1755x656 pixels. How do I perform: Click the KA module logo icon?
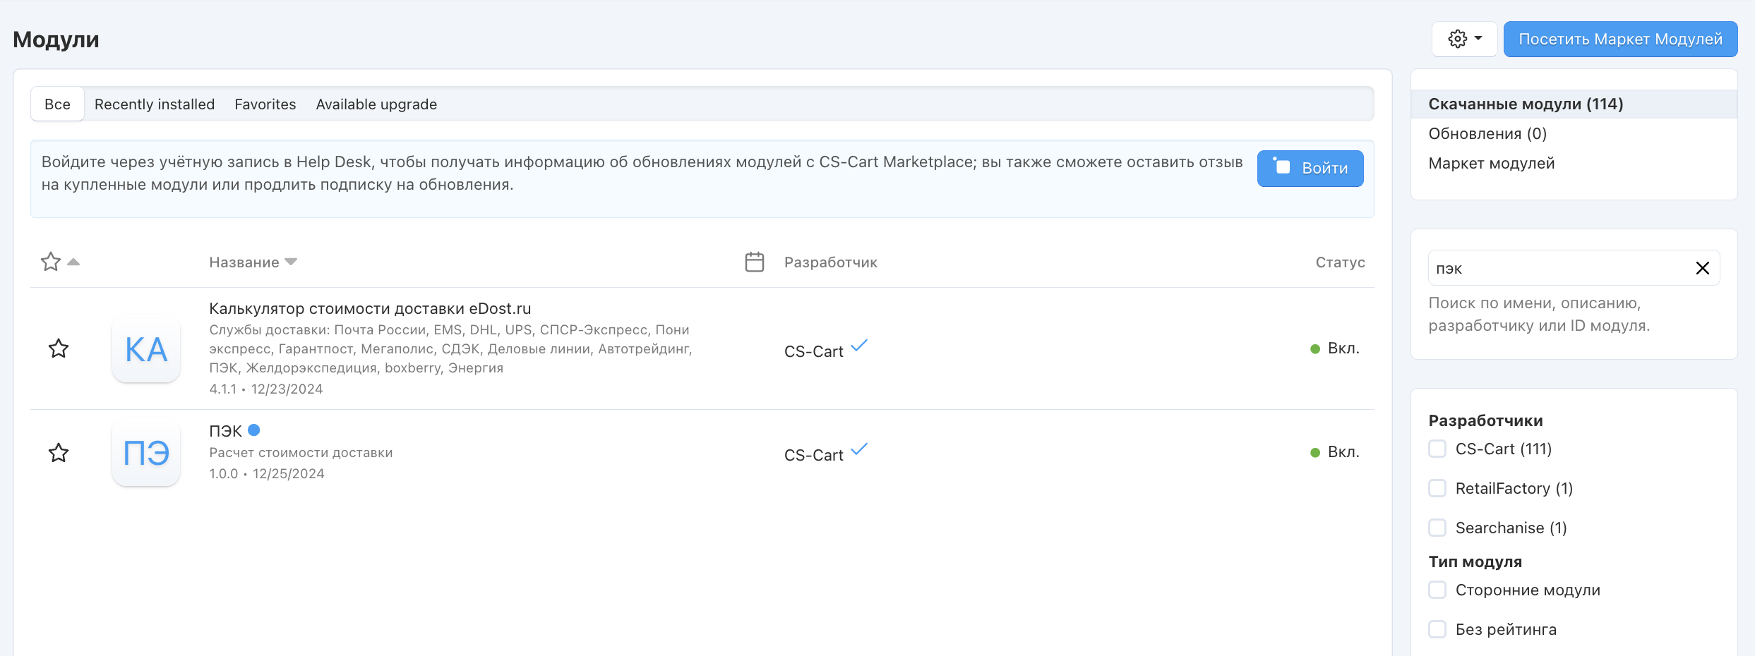point(146,348)
